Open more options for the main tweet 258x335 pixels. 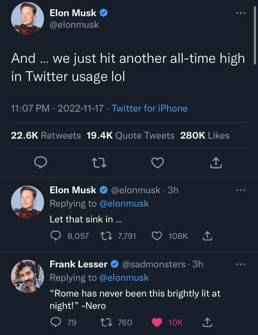tap(240, 13)
